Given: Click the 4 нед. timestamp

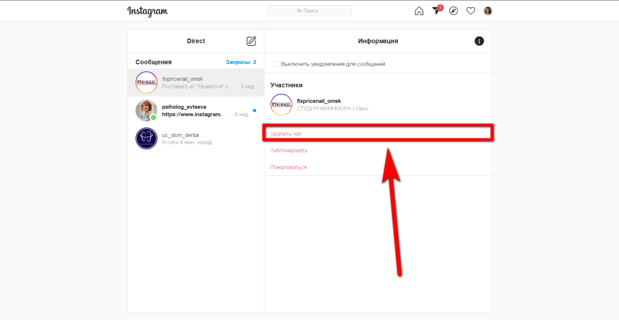Looking at the screenshot, I should [242, 114].
